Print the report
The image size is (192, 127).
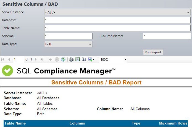coord(71,59)
